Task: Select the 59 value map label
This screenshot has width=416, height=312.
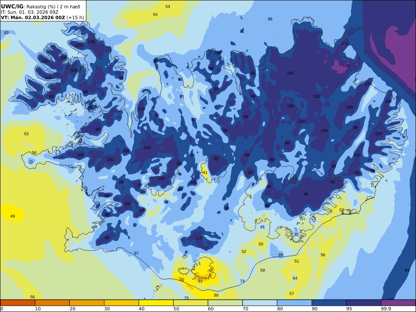Action: (x=262, y=270)
